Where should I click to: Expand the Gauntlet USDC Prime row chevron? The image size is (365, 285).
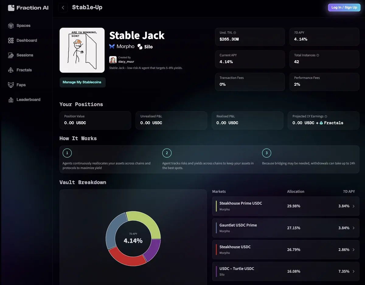(353, 228)
